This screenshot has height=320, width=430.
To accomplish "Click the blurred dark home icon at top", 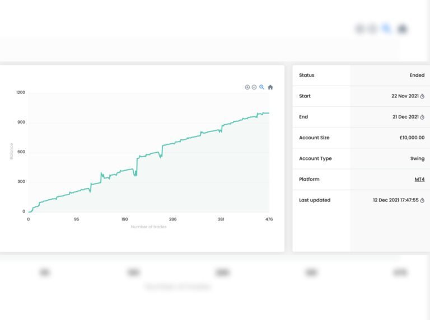I will [x=402, y=29].
